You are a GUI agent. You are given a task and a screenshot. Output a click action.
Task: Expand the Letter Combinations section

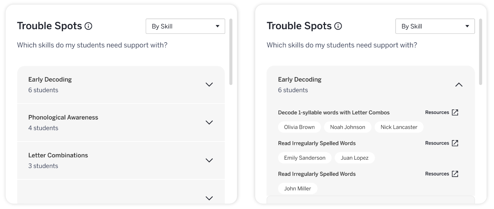pos(209,160)
